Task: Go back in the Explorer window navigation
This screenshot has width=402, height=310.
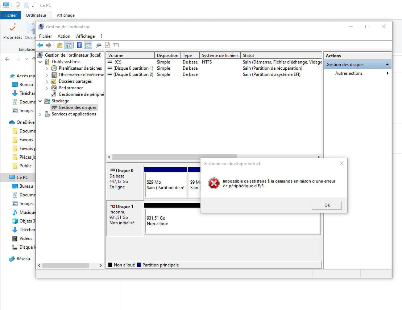Action: [8, 59]
